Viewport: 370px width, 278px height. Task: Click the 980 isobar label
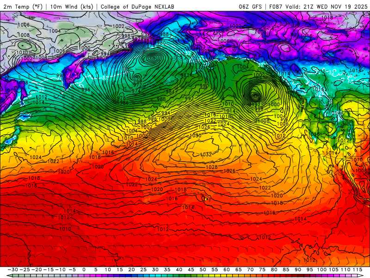coord(161,43)
